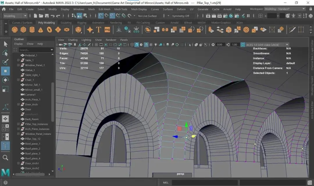Click the SVG import shelf icon
Screen dimensions: 314x186
pos(107,30)
